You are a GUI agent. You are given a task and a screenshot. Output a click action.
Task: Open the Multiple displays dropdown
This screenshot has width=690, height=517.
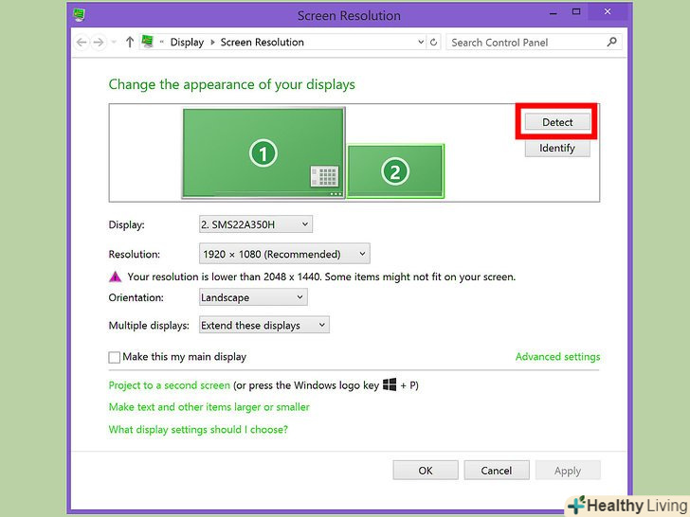click(x=264, y=325)
